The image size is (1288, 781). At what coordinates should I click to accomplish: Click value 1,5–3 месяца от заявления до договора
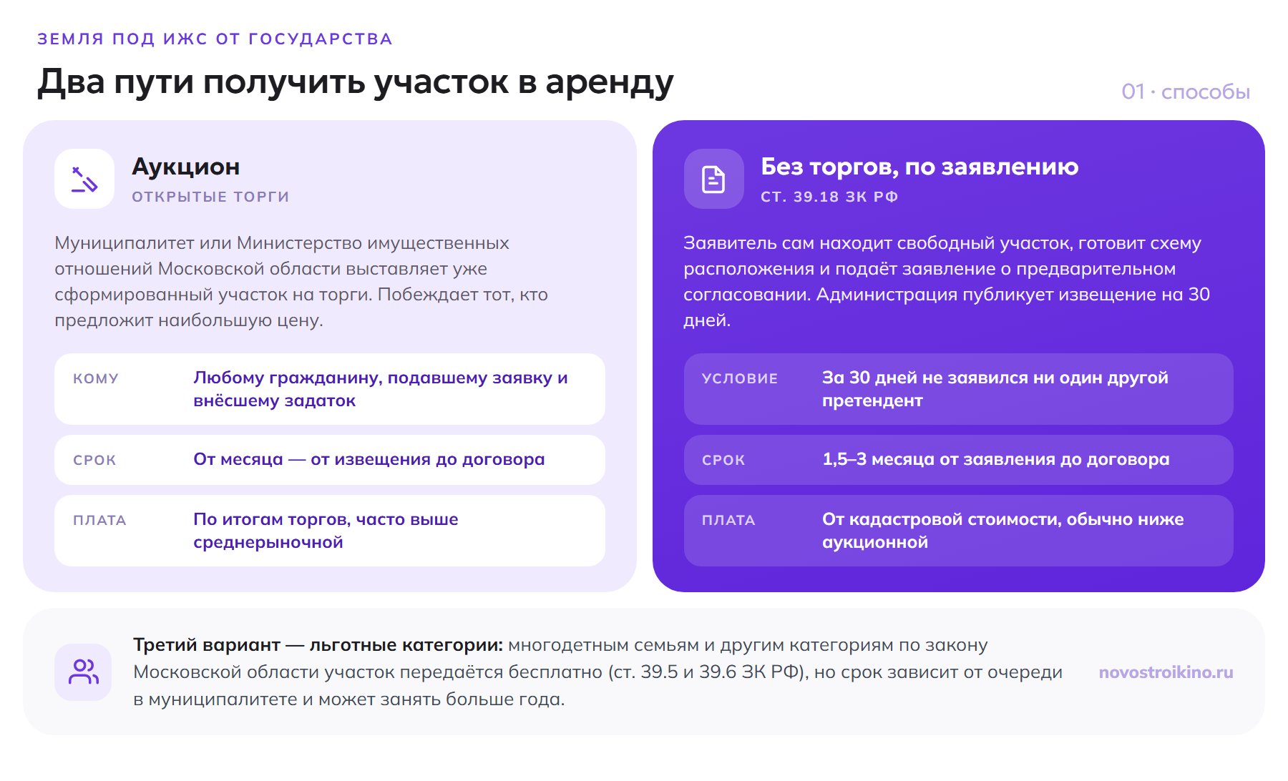coord(996,459)
